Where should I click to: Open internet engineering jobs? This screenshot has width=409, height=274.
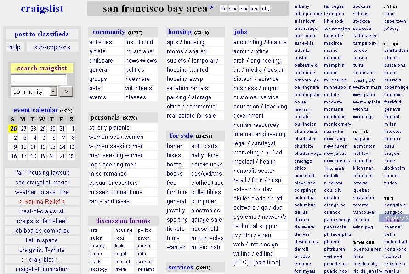259,134
